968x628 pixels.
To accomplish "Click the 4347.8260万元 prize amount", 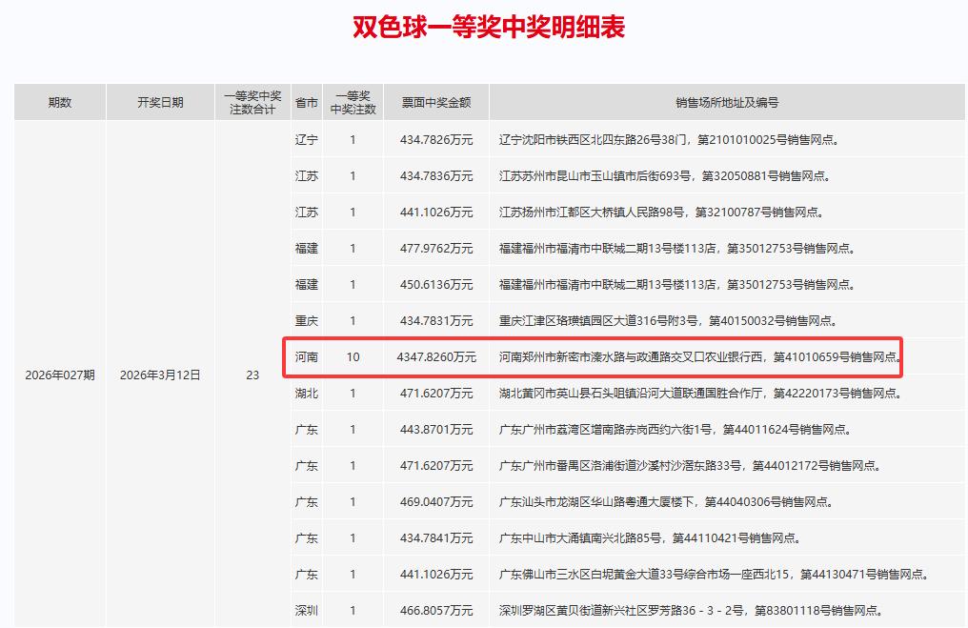I will click(437, 357).
